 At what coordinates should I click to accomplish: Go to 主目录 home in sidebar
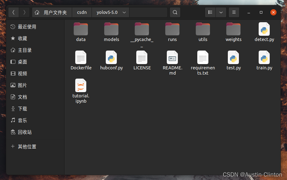[x=35, y=50]
